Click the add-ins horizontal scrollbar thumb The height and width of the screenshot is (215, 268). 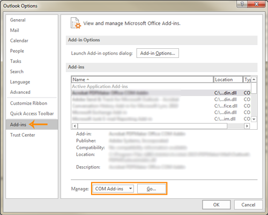point(152,126)
